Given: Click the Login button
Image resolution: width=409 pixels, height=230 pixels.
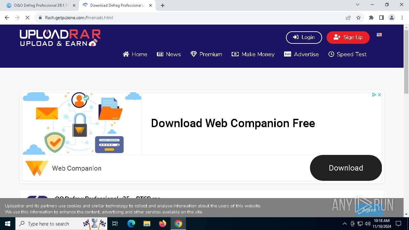Looking at the screenshot, I should click(304, 37).
